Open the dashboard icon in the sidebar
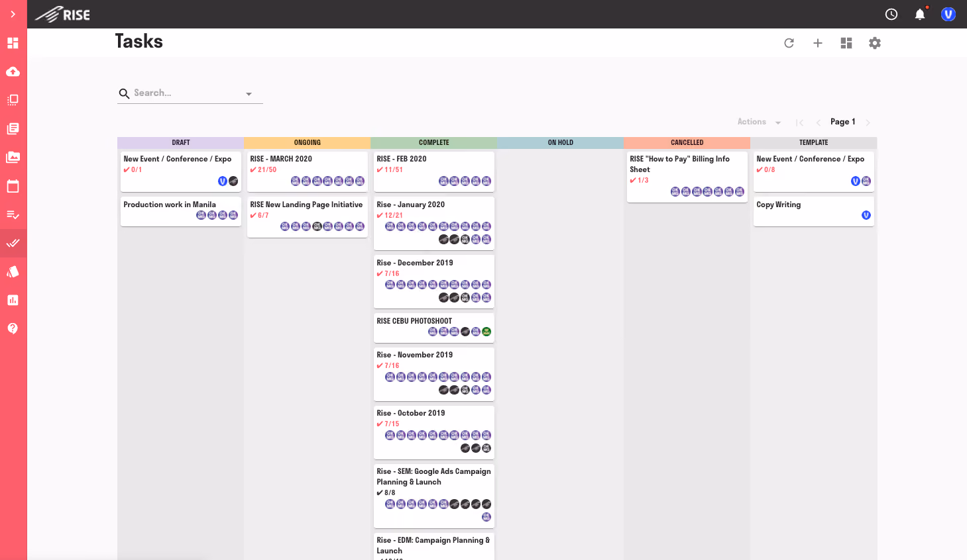This screenshot has width=967, height=560. point(13,43)
